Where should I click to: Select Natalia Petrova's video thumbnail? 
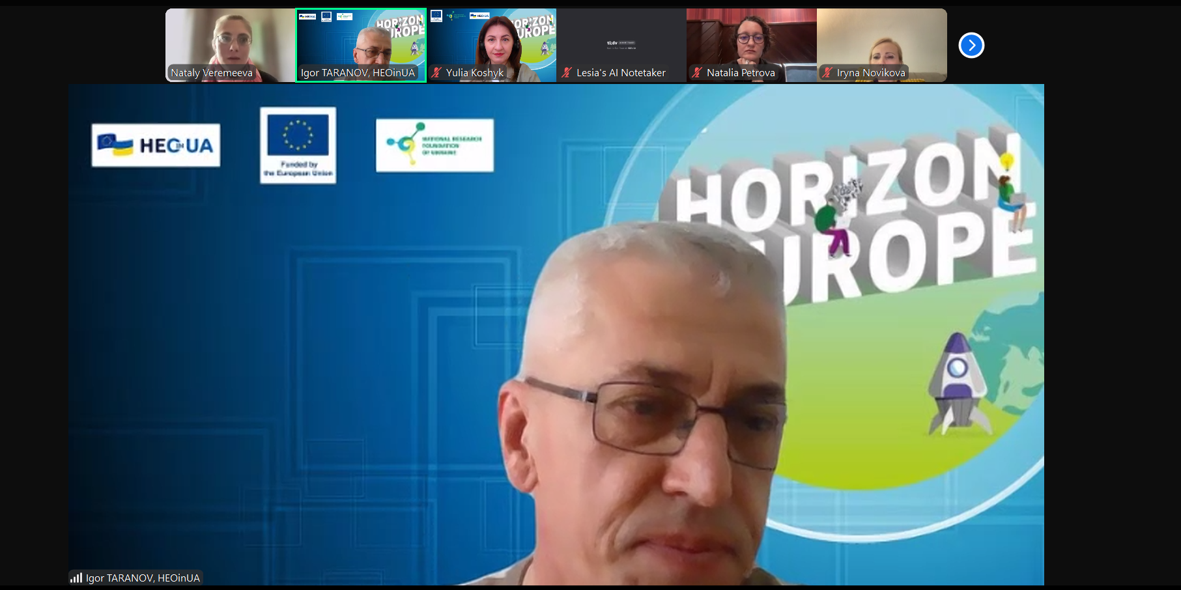point(752,45)
